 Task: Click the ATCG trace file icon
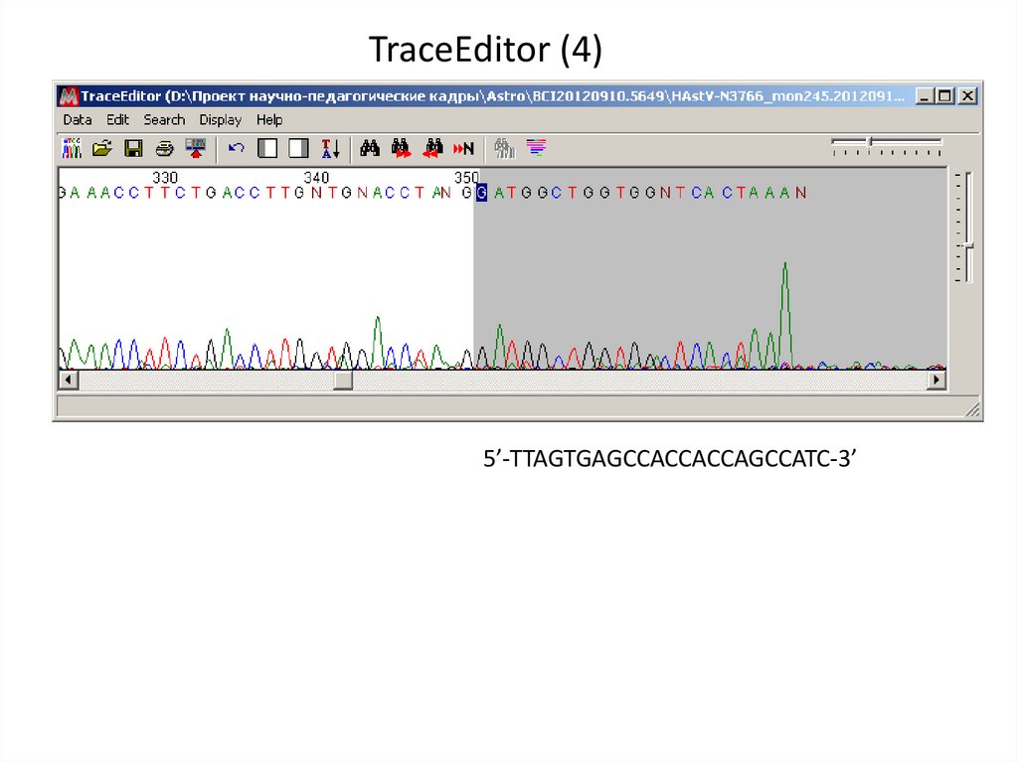72,149
